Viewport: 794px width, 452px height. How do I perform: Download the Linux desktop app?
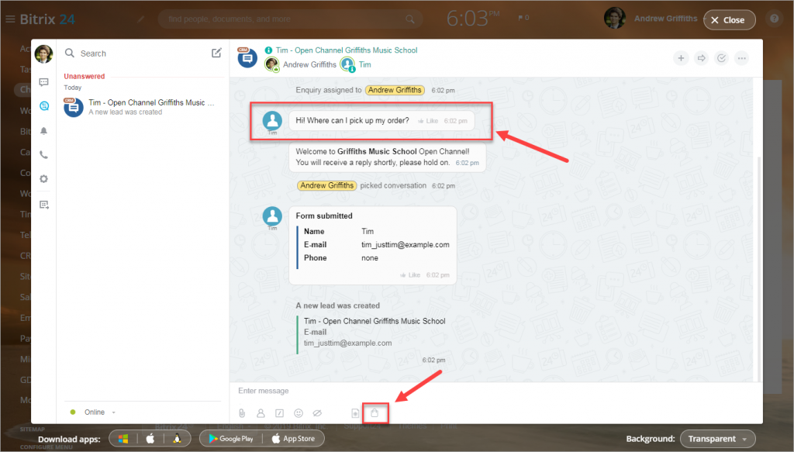coord(177,439)
